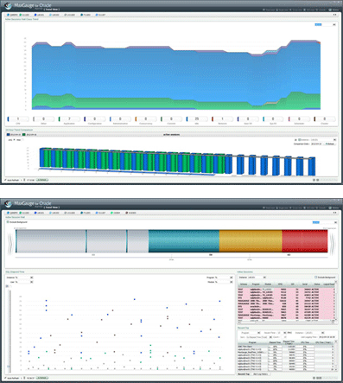Click the Schema column header in Active Sessions

(x=244, y=284)
